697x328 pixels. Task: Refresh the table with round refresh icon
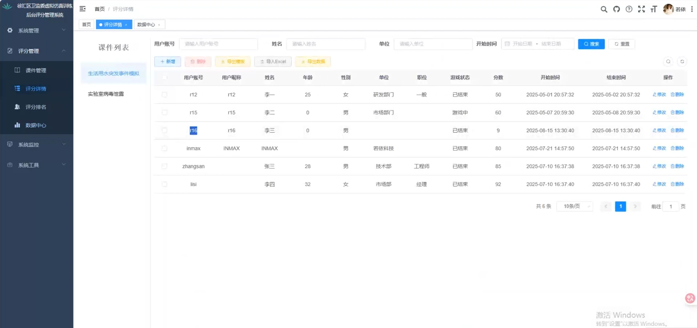click(x=682, y=62)
